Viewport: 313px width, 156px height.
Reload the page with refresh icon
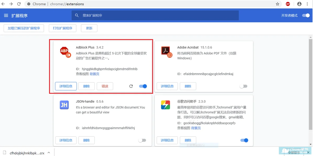pyautogui.click(x=19, y=4)
